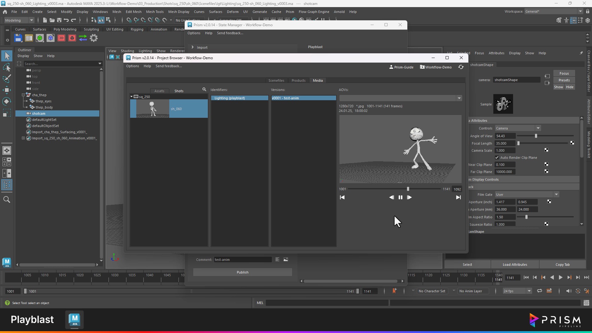
Task: Adjust the Angle of View slider
Action: click(x=536, y=136)
